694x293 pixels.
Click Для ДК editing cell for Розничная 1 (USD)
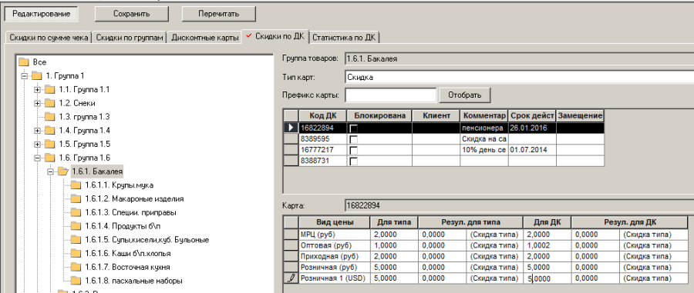[547, 278]
